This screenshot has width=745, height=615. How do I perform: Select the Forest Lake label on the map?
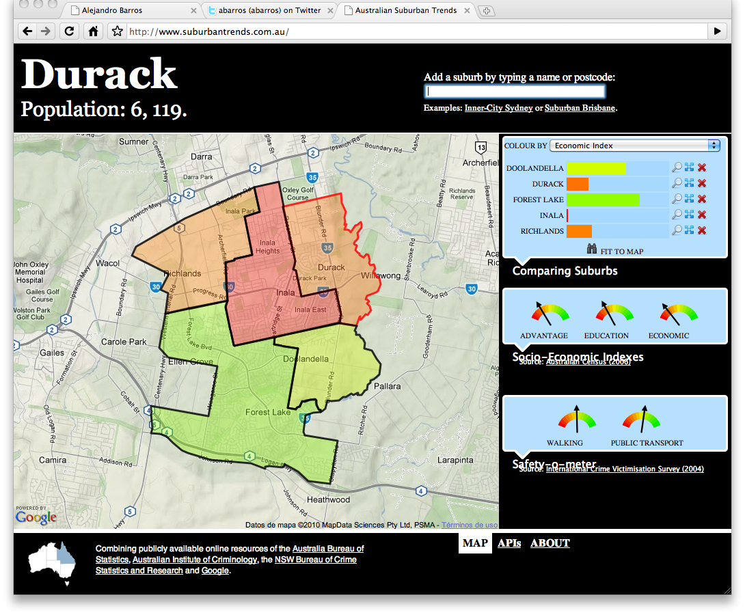tap(267, 412)
